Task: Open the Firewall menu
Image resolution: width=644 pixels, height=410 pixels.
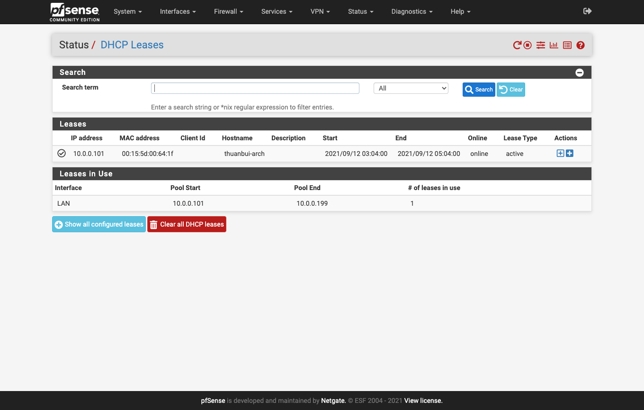Action: (229, 11)
